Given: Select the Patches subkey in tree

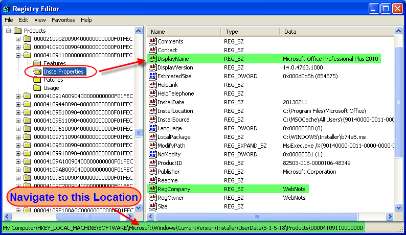Looking at the screenshot, I should [53, 80].
